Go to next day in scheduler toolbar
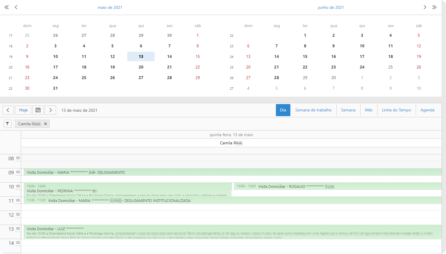This screenshot has width=446, height=254. (51, 110)
